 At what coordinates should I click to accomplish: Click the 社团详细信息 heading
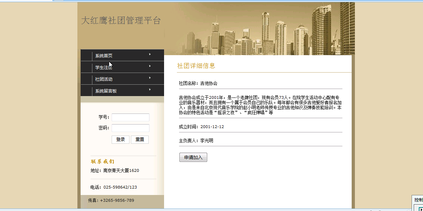pyautogui.click(x=196, y=66)
